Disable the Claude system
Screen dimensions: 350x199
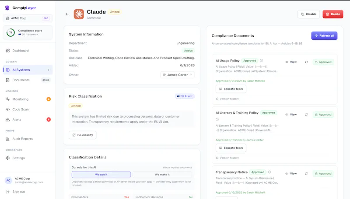click(x=308, y=14)
